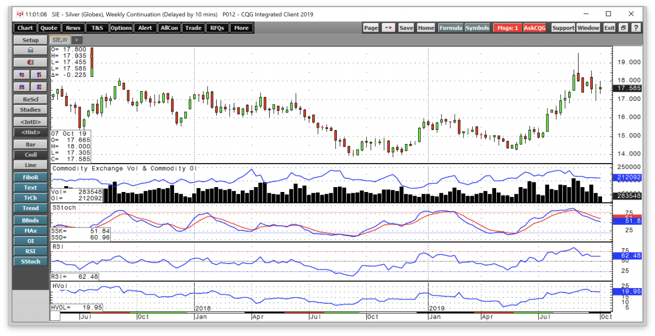This screenshot has height=336, width=655.
Task: Open the More menu in top toolbar
Action: (241, 28)
